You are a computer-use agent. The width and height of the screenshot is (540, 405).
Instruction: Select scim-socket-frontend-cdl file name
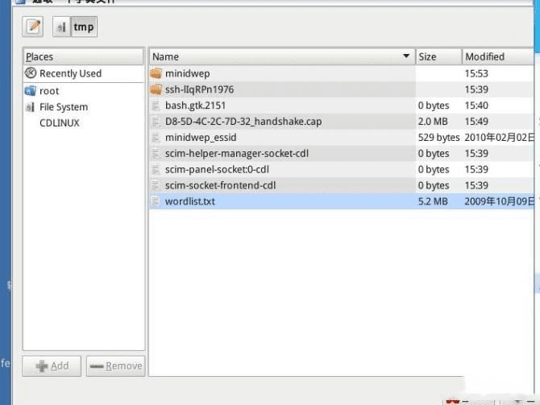coord(220,185)
